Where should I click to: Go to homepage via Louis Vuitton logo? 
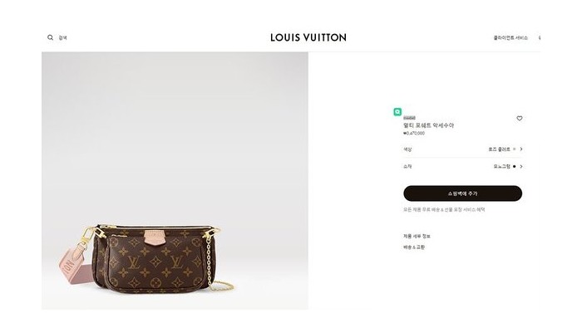pyautogui.click(x=308, y=37)
